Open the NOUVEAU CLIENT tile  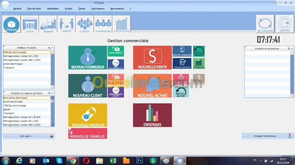coord(88,86)
